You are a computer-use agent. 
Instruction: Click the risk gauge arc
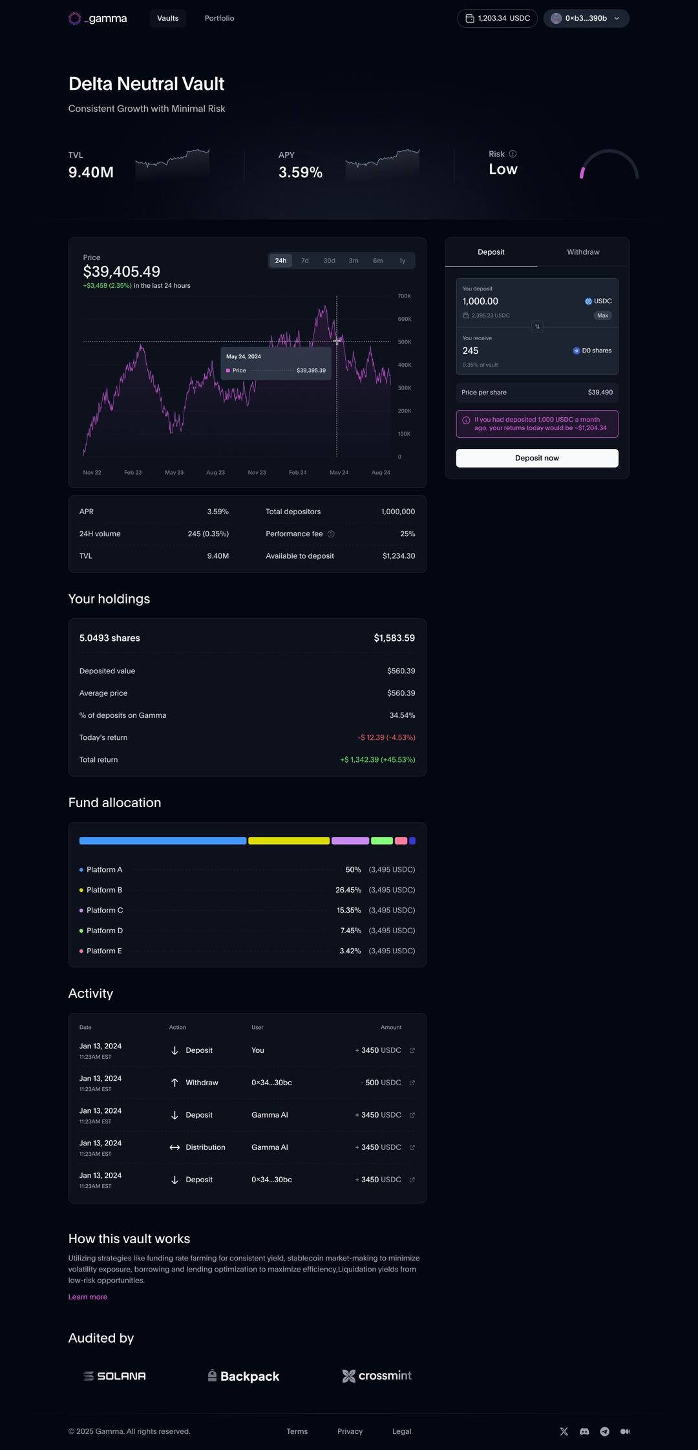click(609, 164)
